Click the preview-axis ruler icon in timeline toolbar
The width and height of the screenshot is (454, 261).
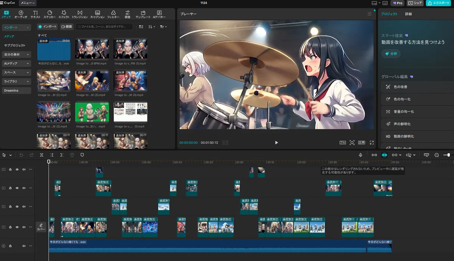(426, 155)
